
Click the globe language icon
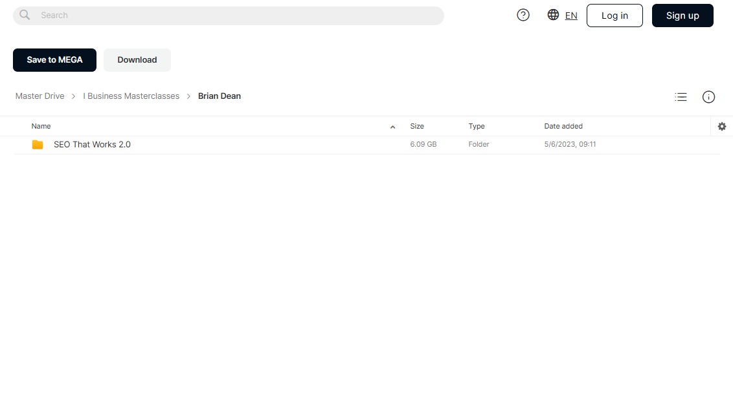point(553,15)
